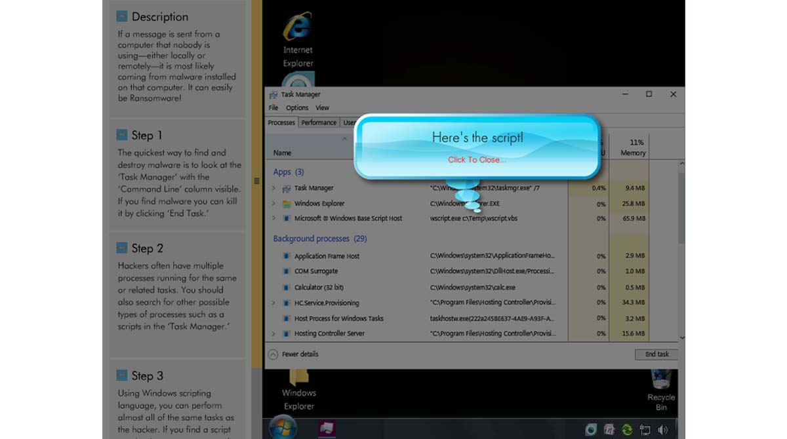This screenshot has width=787, height=439.
Task: Open the Windows Explorer desktop shortcut
Action: [299, 391]
